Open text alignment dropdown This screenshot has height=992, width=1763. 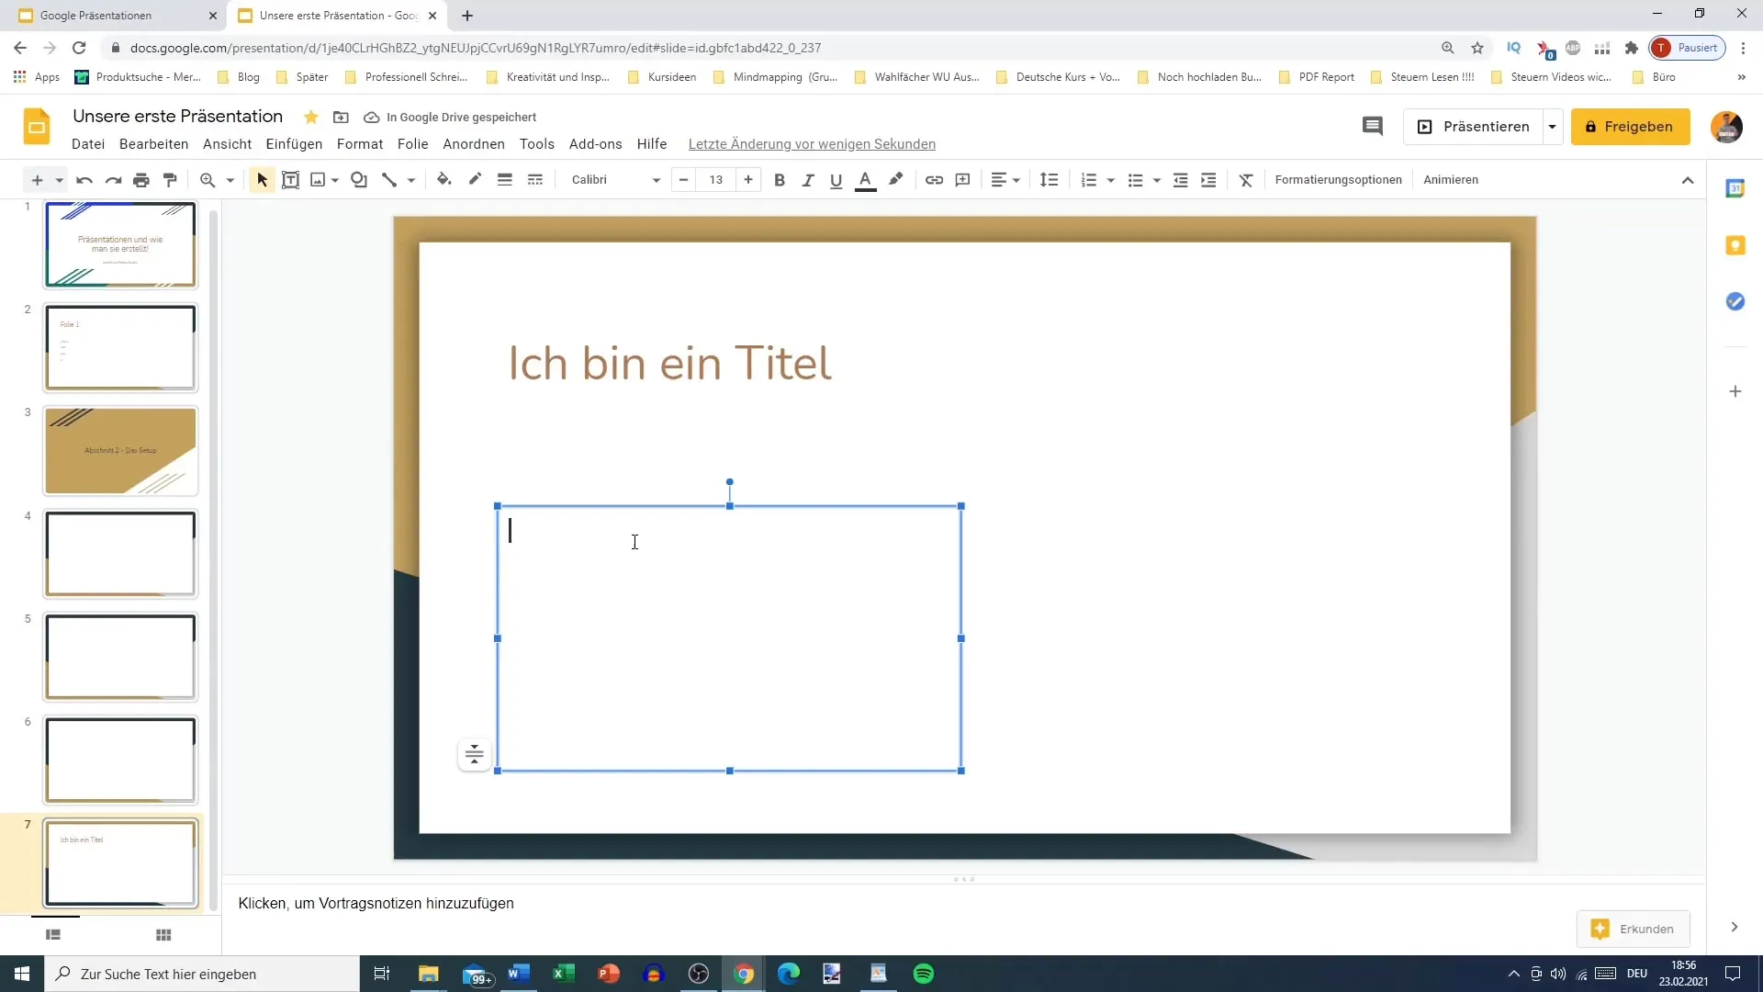1005,180
